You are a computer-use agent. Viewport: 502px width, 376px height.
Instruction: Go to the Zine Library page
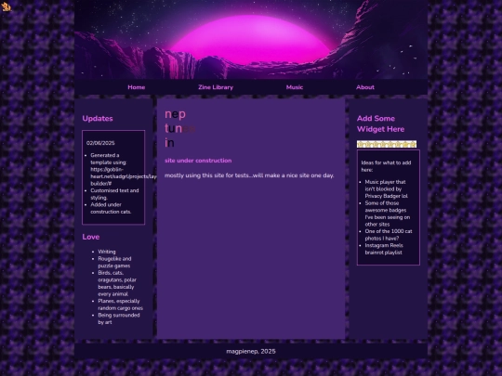tap(216, 87)
